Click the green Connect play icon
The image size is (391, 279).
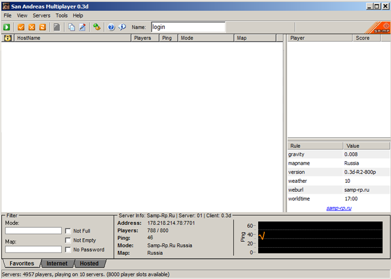point(7,27)
